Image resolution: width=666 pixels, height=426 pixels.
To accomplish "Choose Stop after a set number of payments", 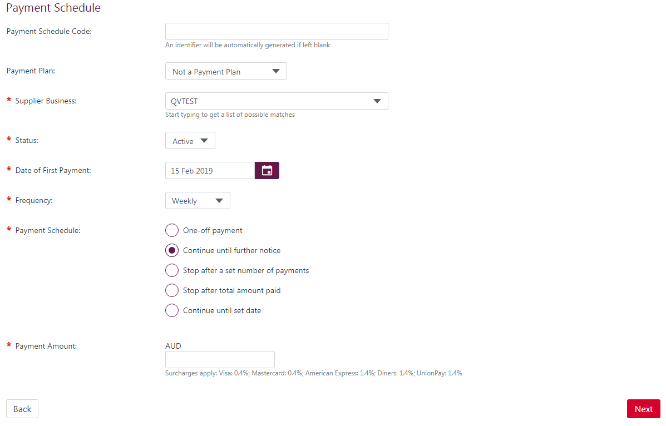I will (172, 270).
